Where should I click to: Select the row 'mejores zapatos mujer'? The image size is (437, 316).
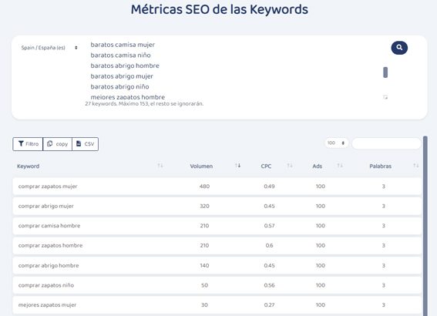[217, 305]
